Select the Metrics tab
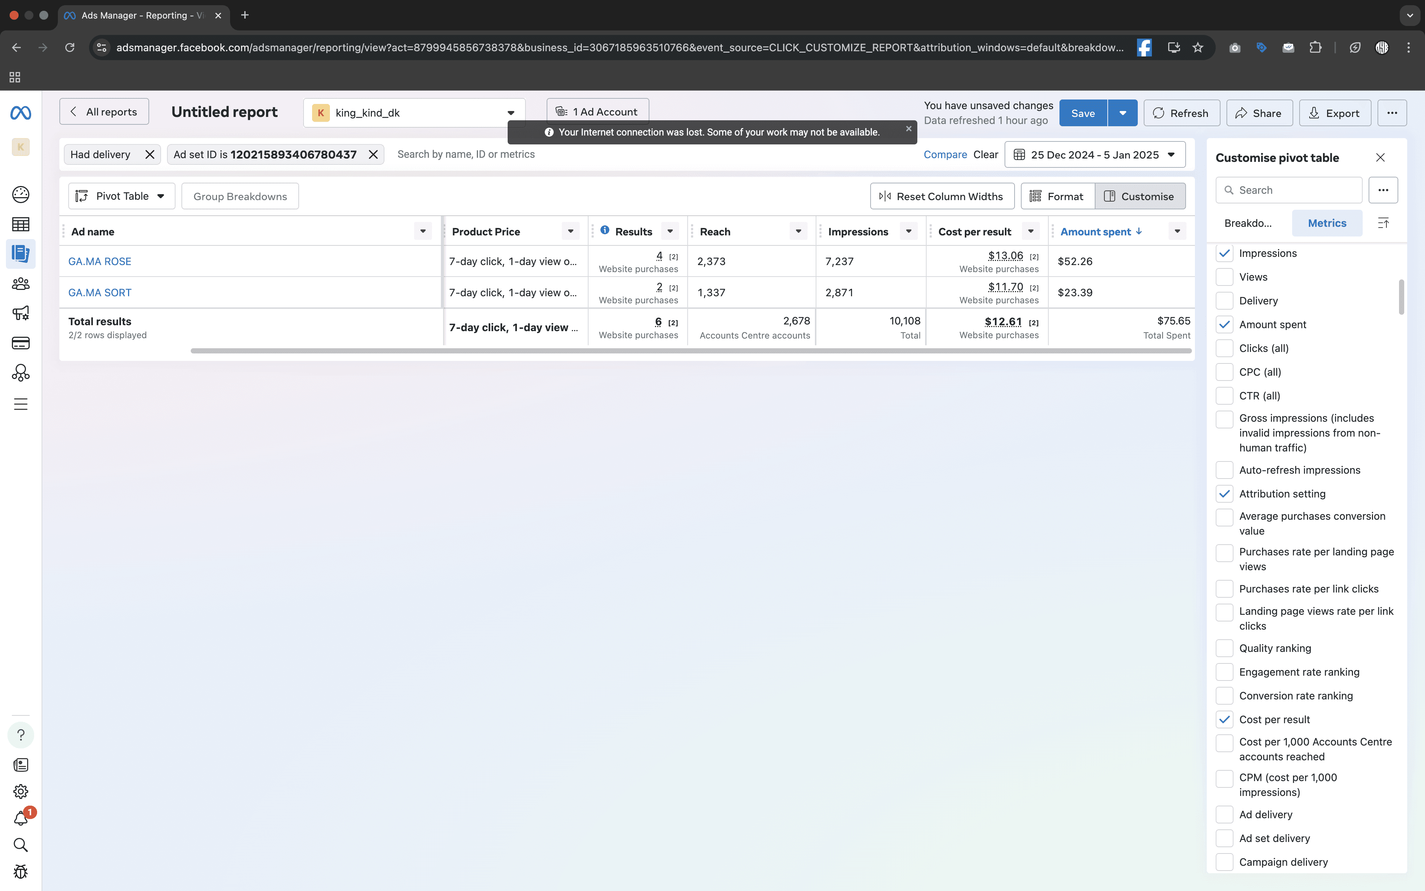The height and width of the screenshot is (891, 1425). click(x=1327, y=223)
